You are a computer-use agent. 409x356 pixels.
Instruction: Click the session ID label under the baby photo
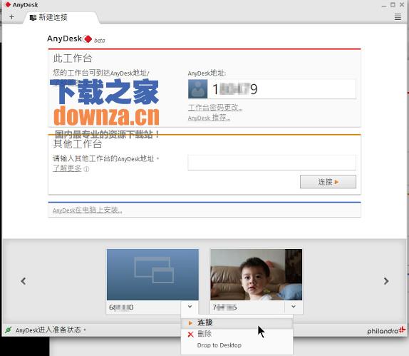pyautogui.click(x=224, y=307)
